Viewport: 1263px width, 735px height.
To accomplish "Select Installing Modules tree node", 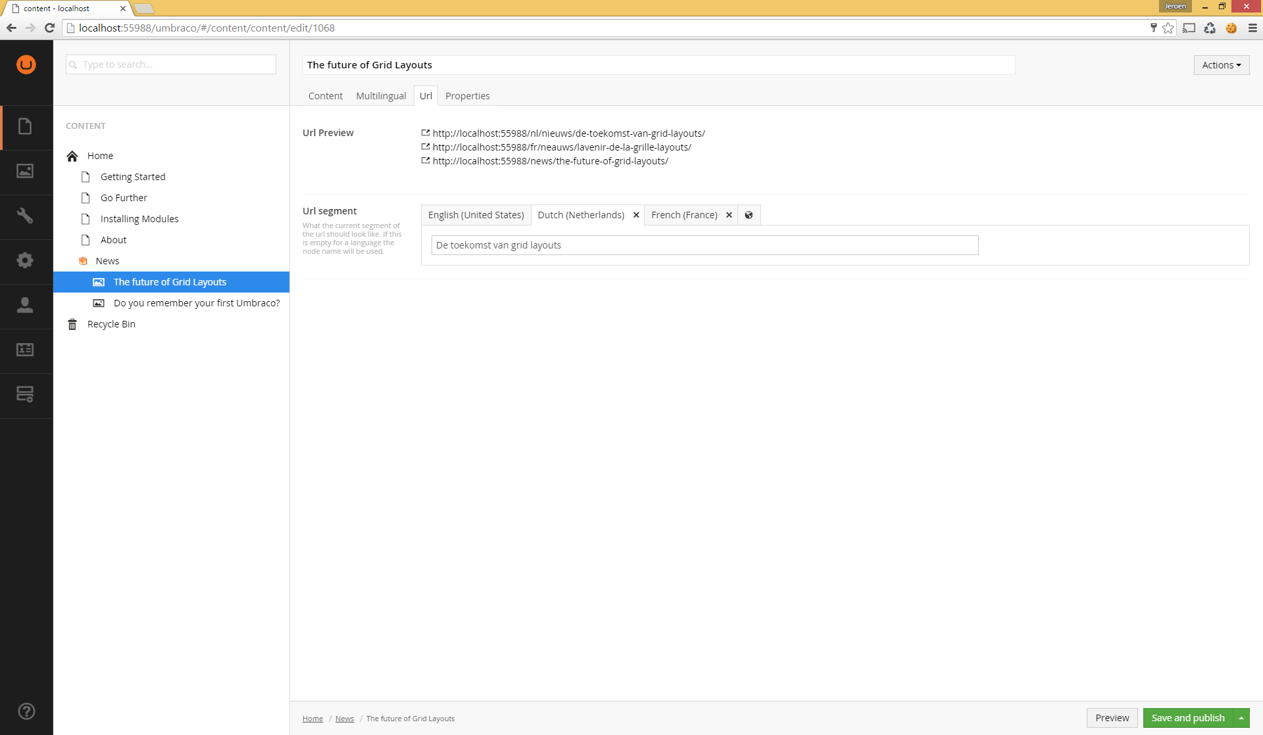I will click(139, 219).
